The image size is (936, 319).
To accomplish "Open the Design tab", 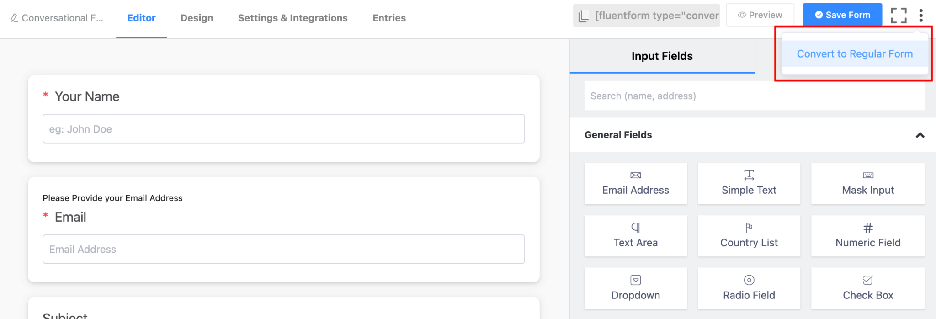I will [197, 18].
